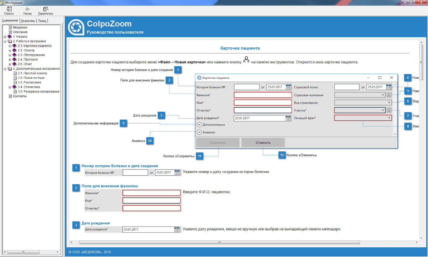Expand the '1. Начало' tree node
Image resolution: width=428 pixels, height=257 pixels.
point(5,37)
